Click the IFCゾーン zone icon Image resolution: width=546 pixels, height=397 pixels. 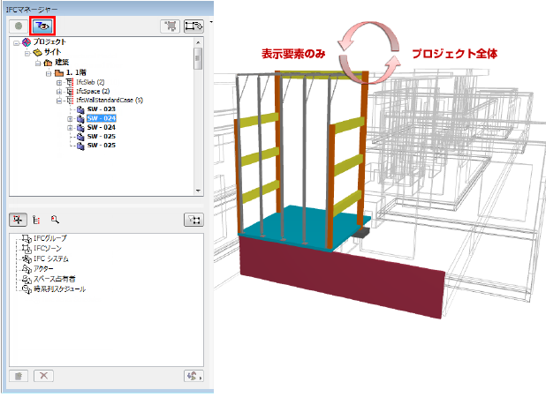tap(27, 249)
